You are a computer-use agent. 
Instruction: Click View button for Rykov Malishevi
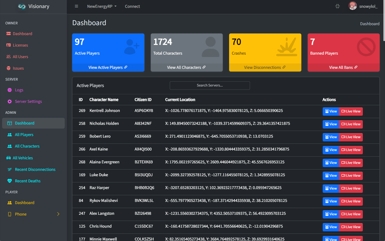click(331, 201)
